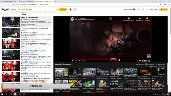Click the Регистрация link
171x96 pixels.
154,10
